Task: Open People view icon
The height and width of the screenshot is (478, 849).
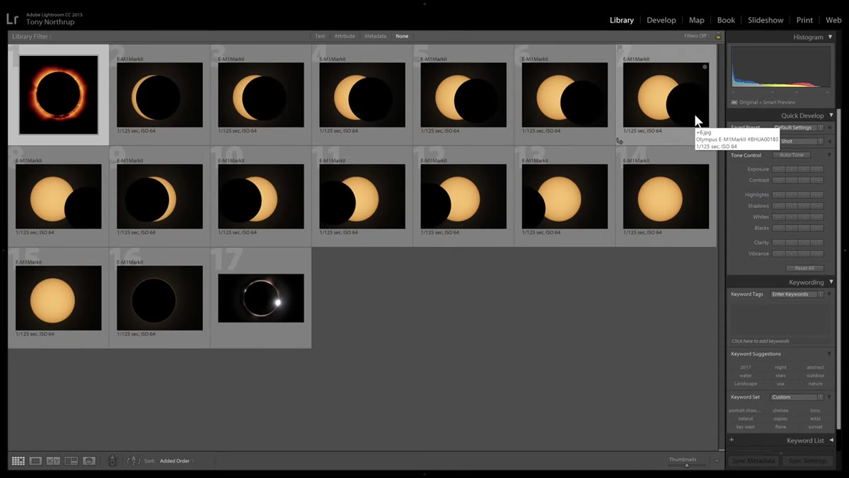Action: (89, 461)
